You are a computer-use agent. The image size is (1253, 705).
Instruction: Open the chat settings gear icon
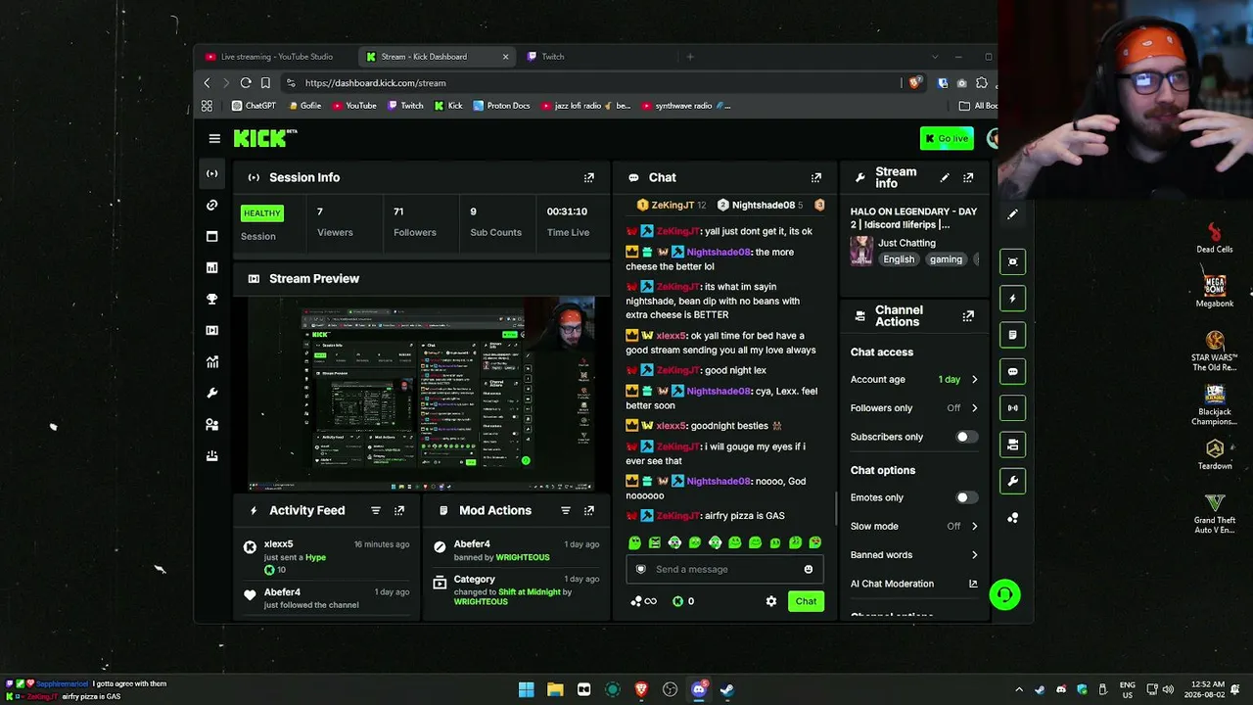click(771, 601)
